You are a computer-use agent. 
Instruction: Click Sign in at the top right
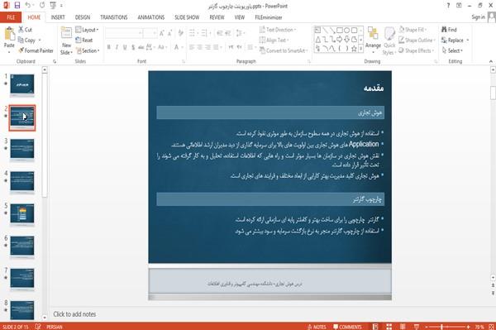478,17
